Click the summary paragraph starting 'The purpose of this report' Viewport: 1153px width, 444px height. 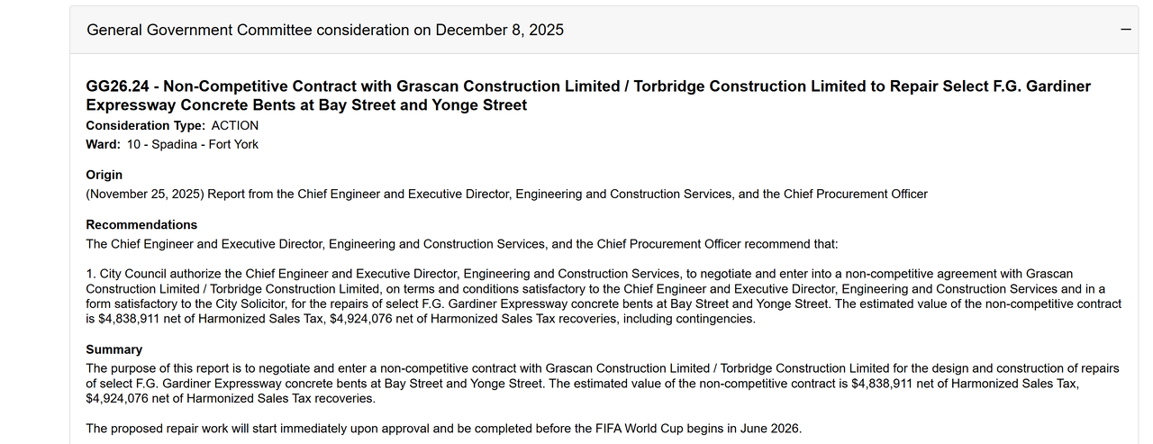click(602, 383)
